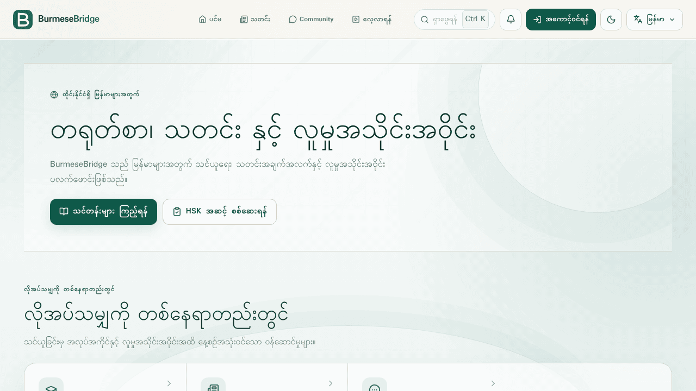Click the ထိုင်းနိုင်ငံရှိ မြန်မာများအတွက် badge text
This screenshot has width=696, height=391.
click(x=101, y=94)
